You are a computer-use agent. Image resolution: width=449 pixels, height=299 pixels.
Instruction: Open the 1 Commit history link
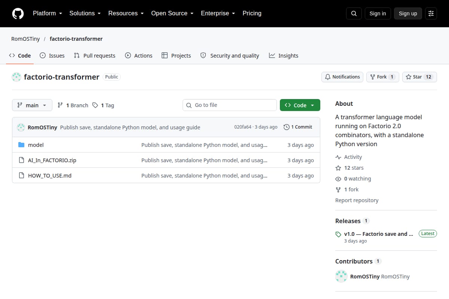(x=298, y=127)
